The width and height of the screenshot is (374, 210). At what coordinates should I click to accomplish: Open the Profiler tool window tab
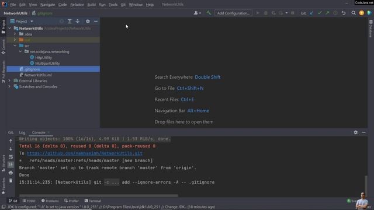(71, 201)
